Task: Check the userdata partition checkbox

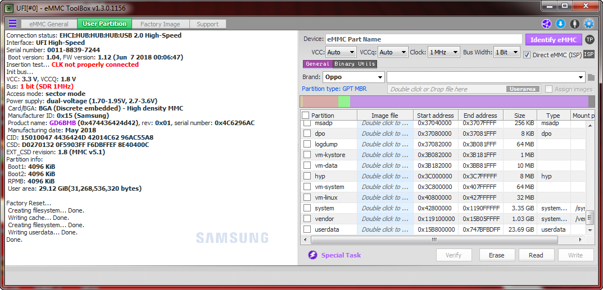Action: (x=307, y=229)
